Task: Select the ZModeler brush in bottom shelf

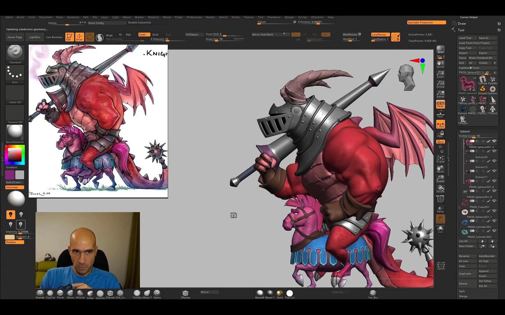Action: (110, 294)
